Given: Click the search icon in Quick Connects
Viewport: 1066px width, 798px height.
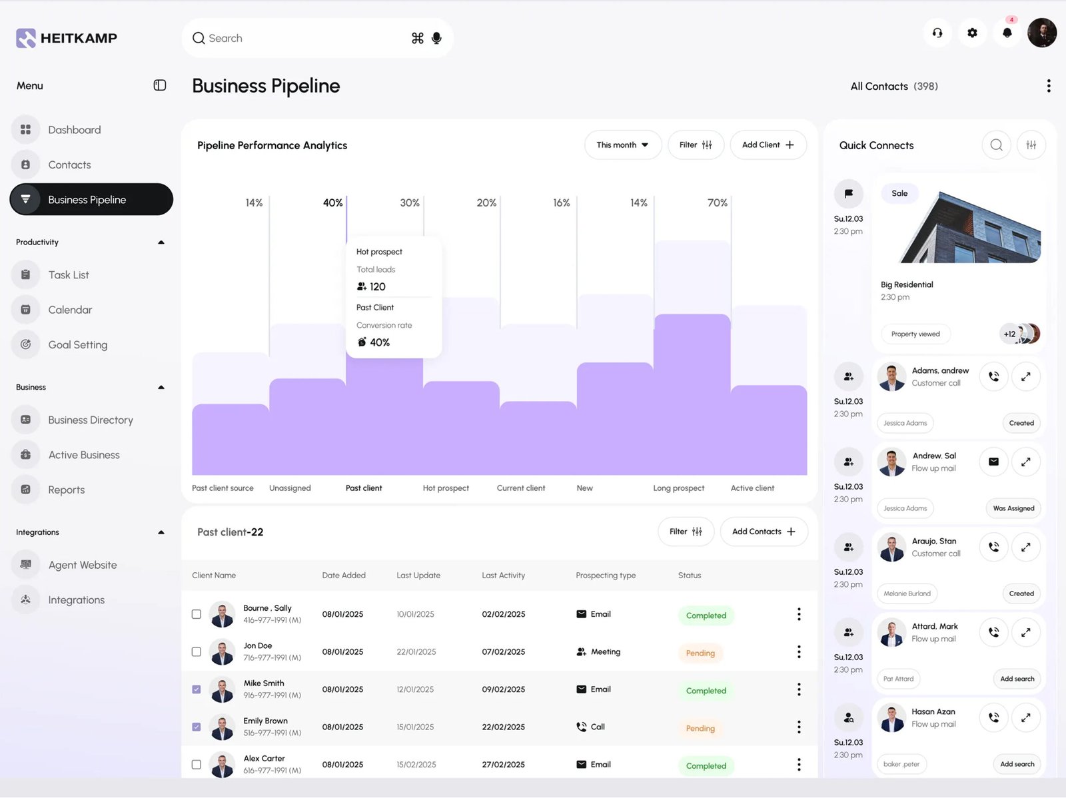Looking at the screenshot, I should click(x=996, y=145).
